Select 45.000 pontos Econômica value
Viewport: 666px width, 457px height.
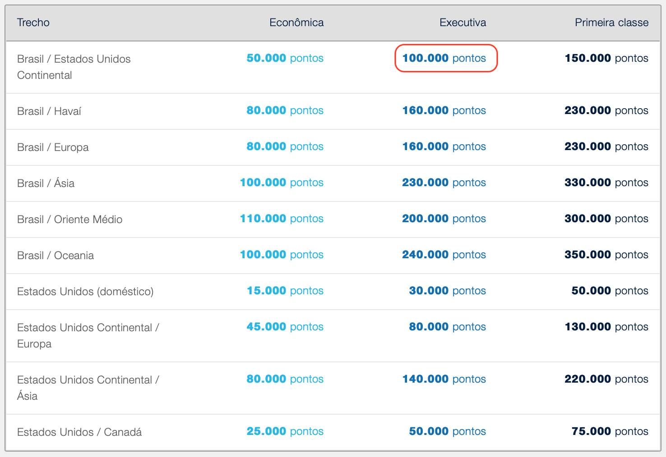(285, 327)
